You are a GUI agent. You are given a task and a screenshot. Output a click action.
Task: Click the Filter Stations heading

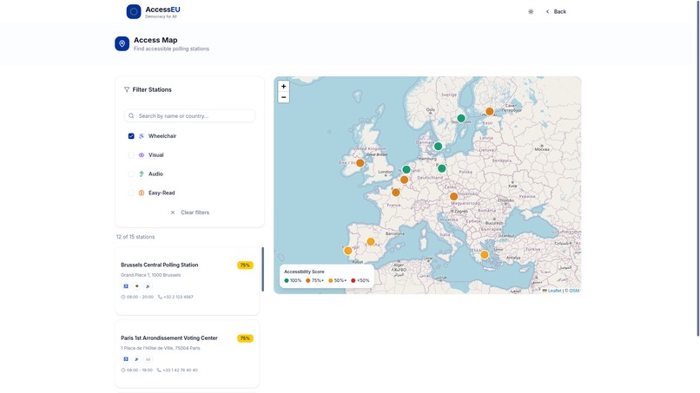coord(152,89)
